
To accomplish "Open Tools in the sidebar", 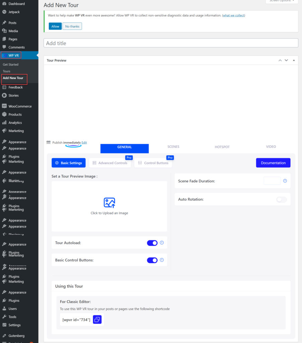I will tap(9, 317).
